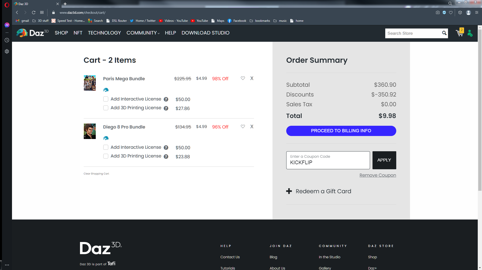The height and width of the screenshot is (270, 482).
Task: Open Opera sidebar three-dots setup menu
Action: pos(7,265)
